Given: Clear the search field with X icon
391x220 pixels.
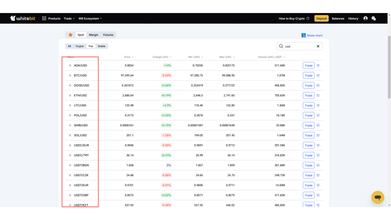Looking at the screenshot, I should coord(318,46).
